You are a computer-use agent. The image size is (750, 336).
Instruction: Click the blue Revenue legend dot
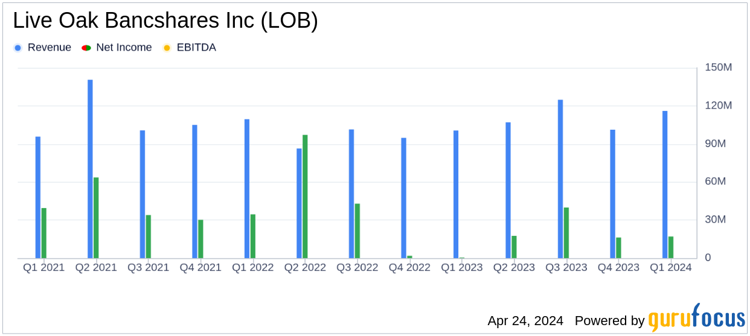tap(18, 48)
